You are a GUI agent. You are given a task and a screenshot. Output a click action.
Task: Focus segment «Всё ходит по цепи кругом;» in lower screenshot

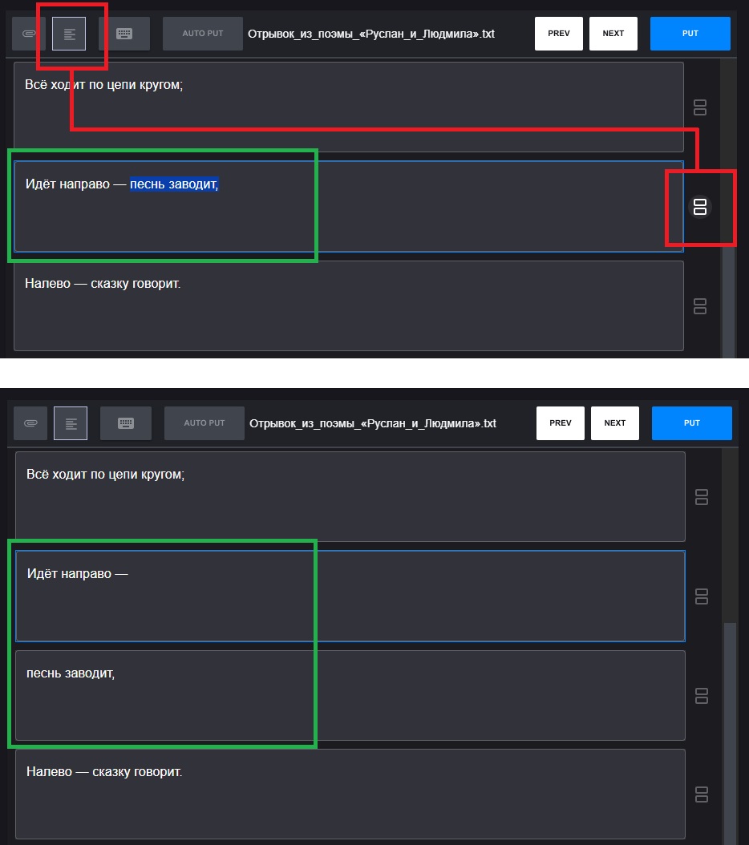click(350, 496)
